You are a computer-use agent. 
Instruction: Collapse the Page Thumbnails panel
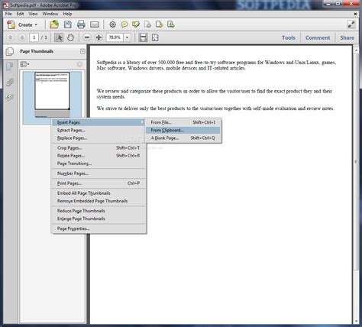[82, 51]
